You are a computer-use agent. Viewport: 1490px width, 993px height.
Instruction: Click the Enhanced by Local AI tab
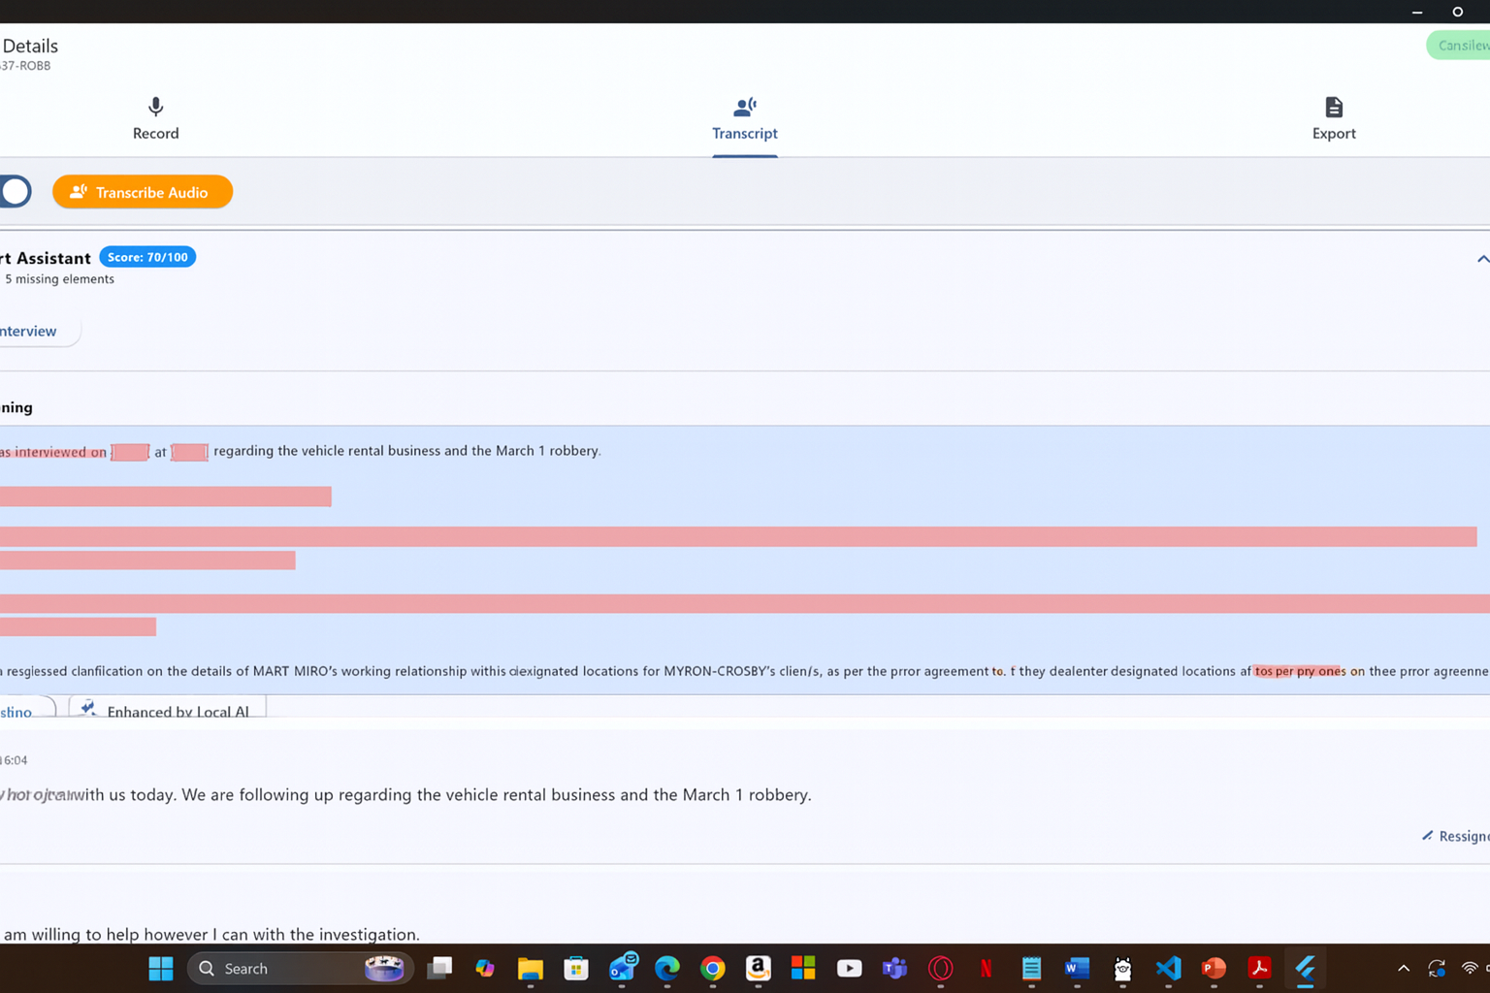(167, 710)
